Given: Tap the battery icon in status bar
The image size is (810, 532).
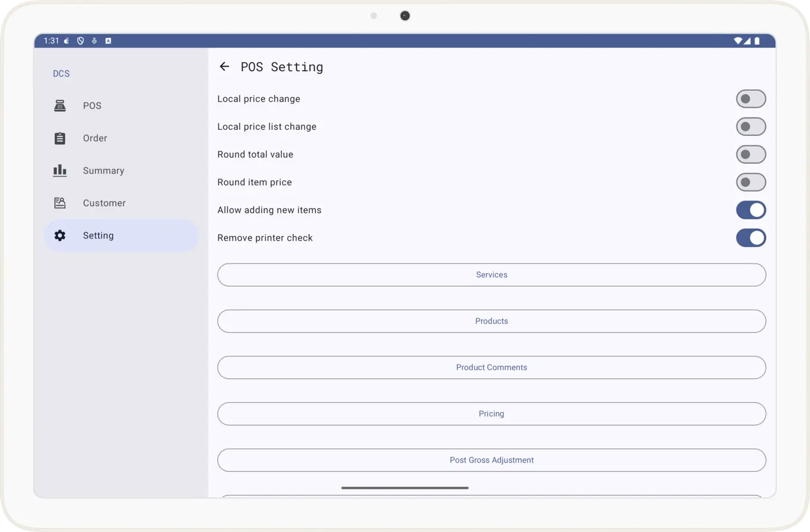Looking at the screenshot, I should [x=757, y=41].
